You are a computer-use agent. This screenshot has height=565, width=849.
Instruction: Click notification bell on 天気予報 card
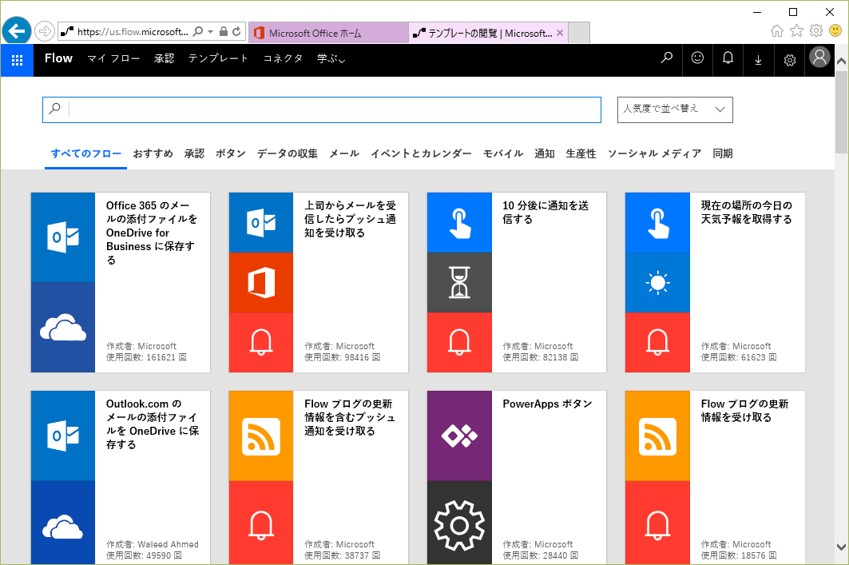click(x=657, y=342)
